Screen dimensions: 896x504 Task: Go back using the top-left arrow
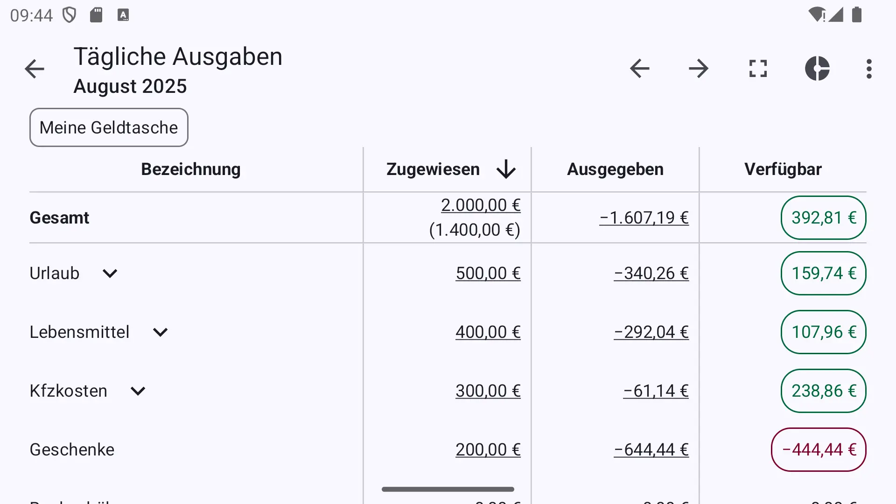[35, 69]
